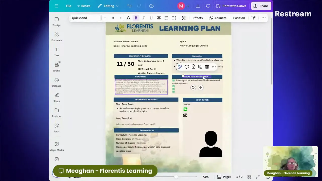Select the copy style paint roller
The width and height of the screenshot is (322, 181).
point(253,18)
